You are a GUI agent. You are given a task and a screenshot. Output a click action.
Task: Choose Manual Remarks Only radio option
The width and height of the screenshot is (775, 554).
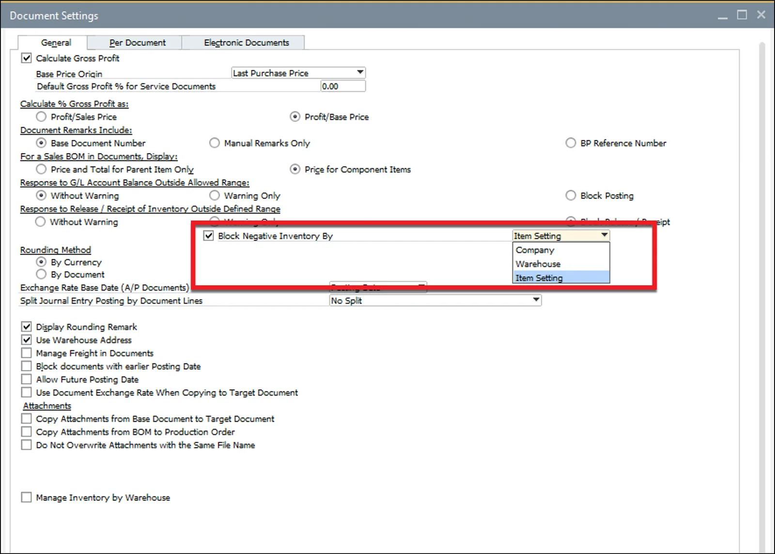pyautogui.click(x=215, y=143)
